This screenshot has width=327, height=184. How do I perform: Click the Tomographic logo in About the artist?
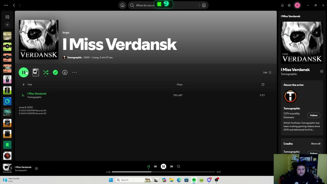(290, 96)
